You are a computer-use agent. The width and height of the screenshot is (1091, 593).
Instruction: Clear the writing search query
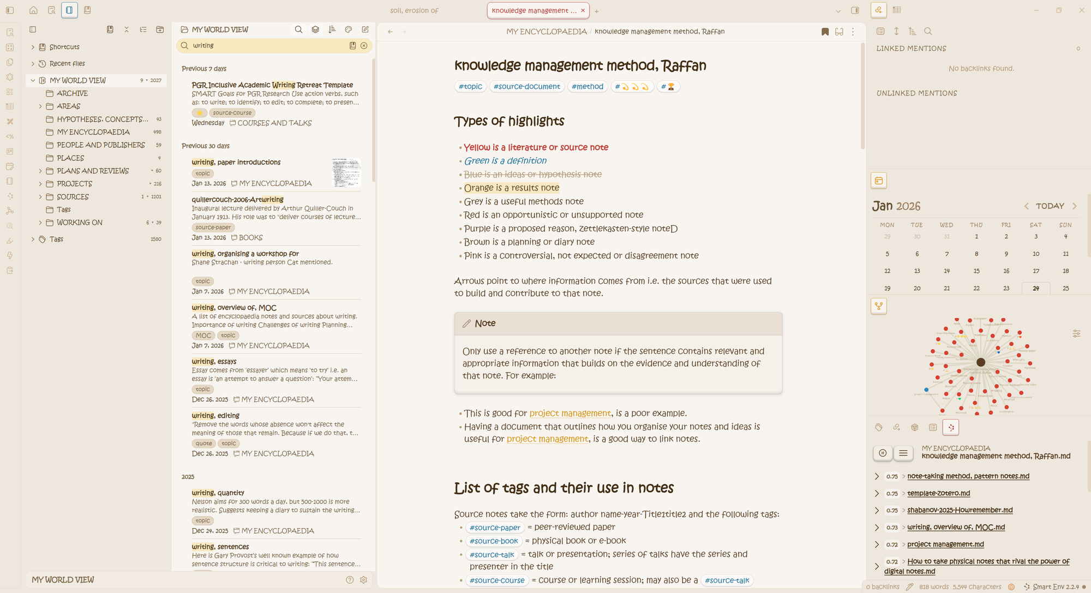pos(364,46)
